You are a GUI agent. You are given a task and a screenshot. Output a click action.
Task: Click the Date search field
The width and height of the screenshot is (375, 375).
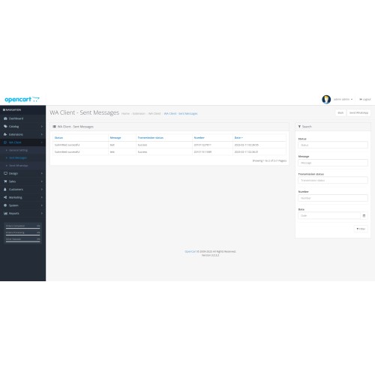329,215
